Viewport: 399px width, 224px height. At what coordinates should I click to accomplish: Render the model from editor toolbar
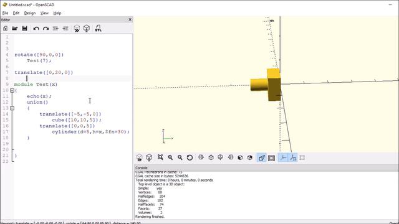point(87,29)
